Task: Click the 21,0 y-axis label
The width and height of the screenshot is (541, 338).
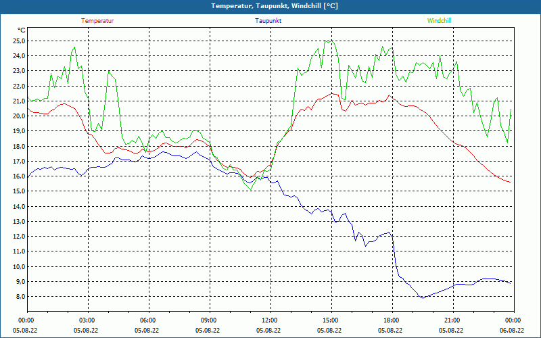Action: [x=20, y=101]
